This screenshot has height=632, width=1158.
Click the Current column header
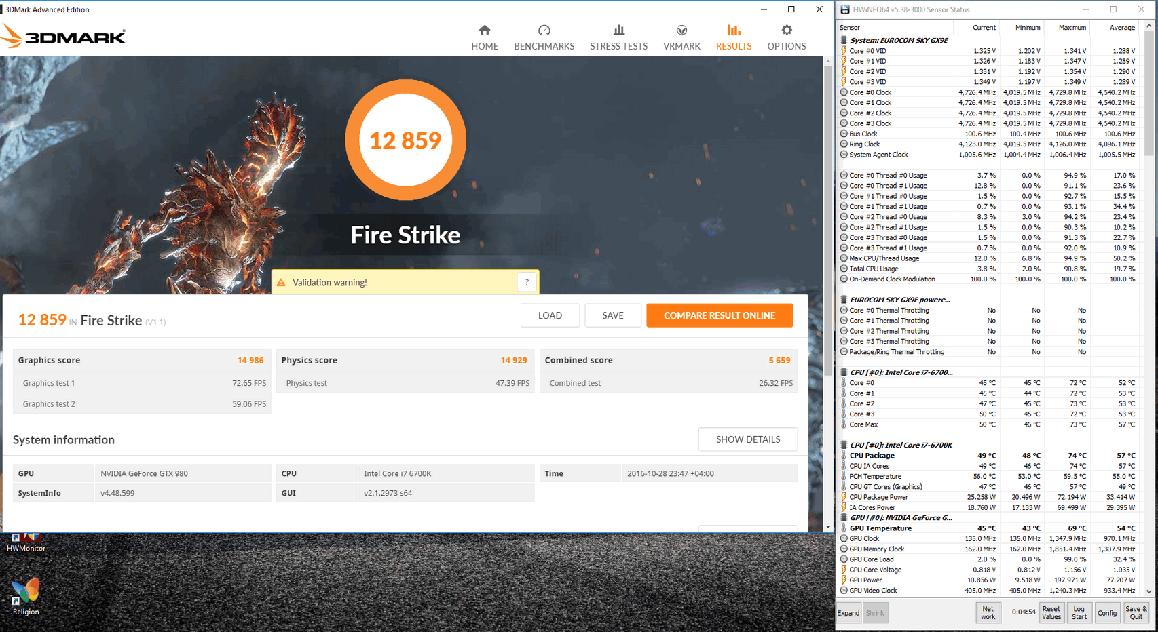(975, 28)
